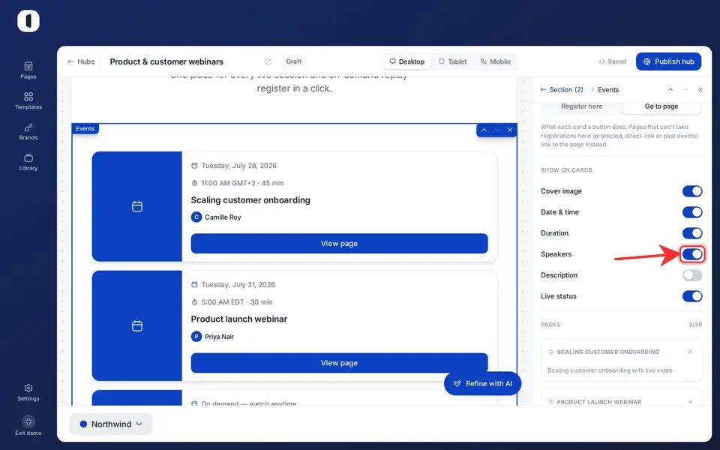
Task: Click the Tuesday, July 21, 2026 date
Action: pyautogui.click(x=238, y=285)
